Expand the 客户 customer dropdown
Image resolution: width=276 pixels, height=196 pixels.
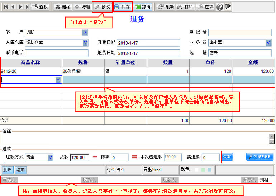pyautogui.click(x=85, y=33)
